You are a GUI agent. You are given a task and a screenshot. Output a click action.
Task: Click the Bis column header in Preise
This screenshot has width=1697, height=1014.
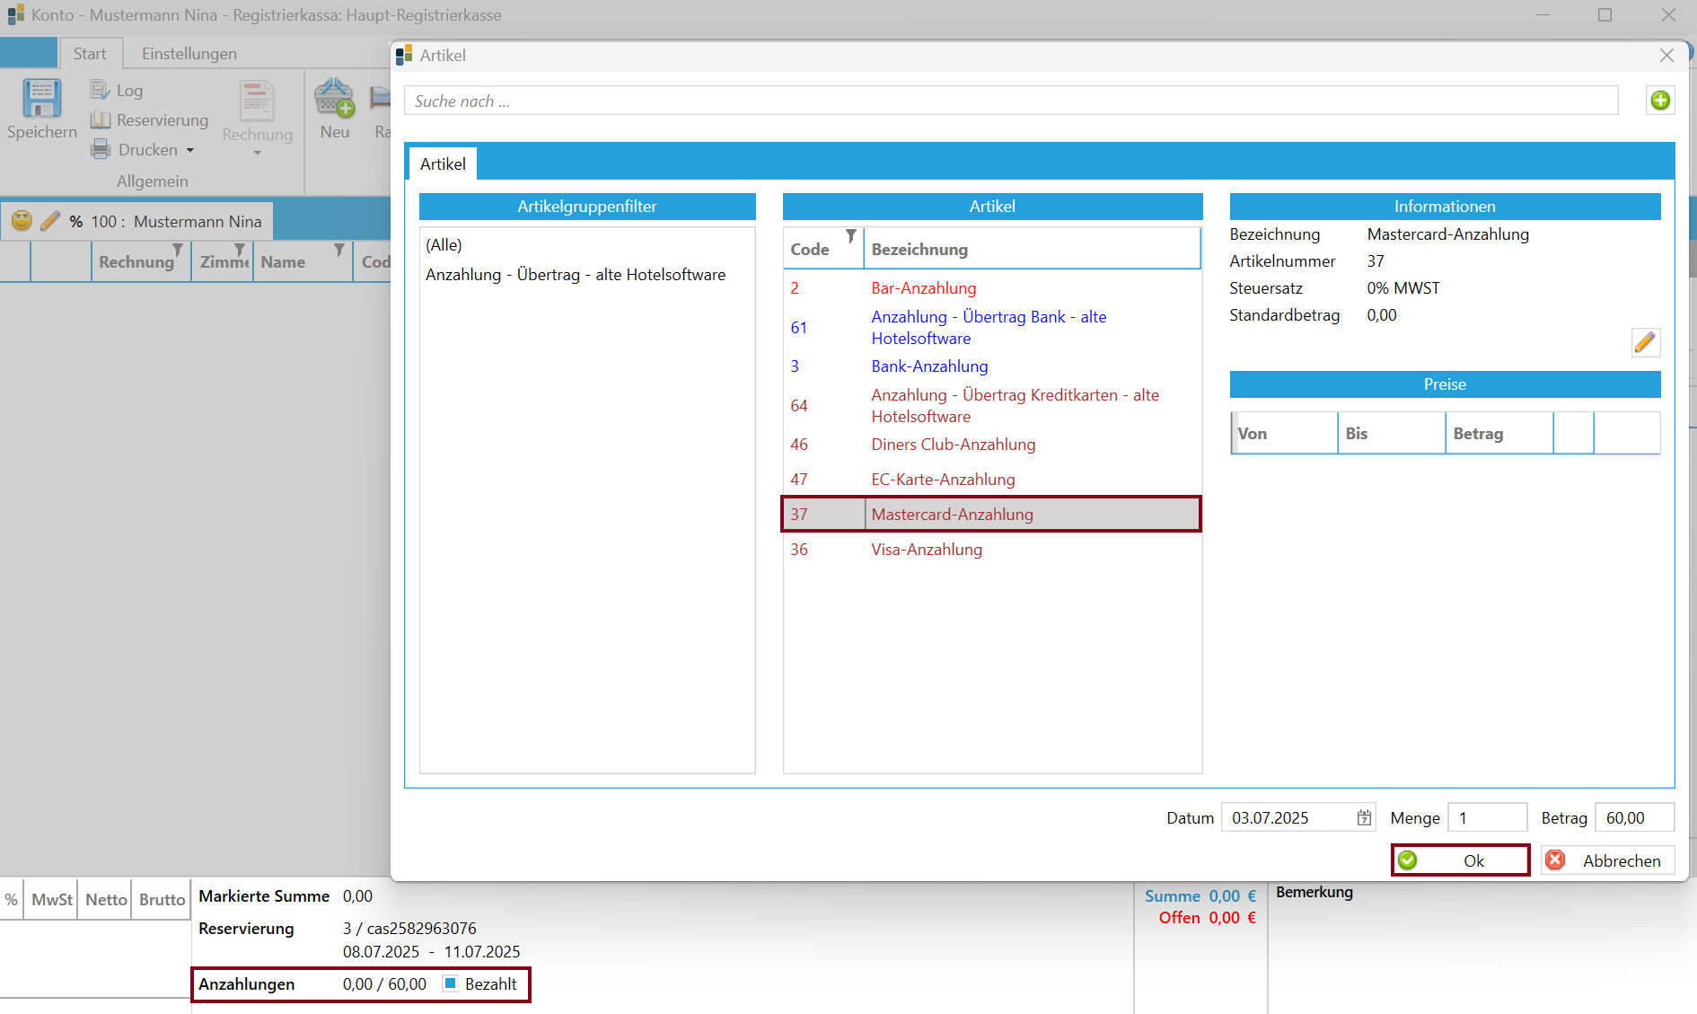pyautogui.click(x=1392, y=433)
